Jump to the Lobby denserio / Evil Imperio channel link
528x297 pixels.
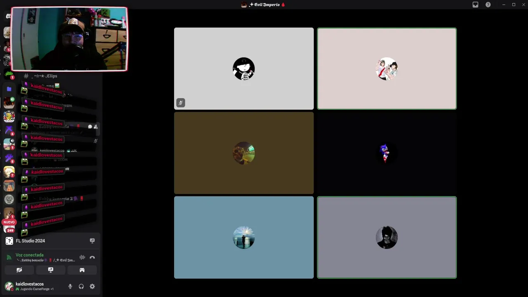[x=46, y=260]
